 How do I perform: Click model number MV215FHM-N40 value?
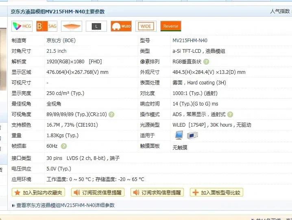point(190,41)
